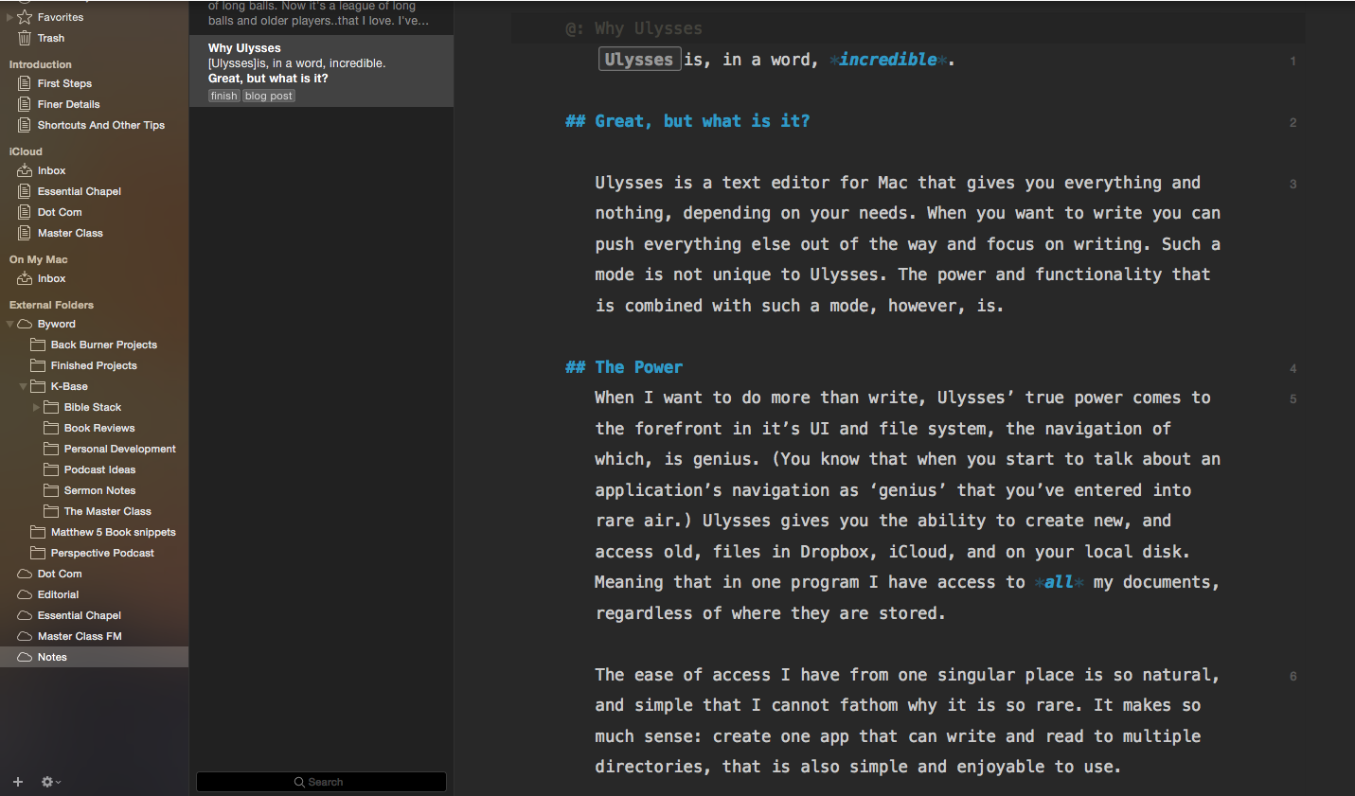Click the Master Class FM cloud icon
The image size is (1355, 796).
click(x=25, y=636)
